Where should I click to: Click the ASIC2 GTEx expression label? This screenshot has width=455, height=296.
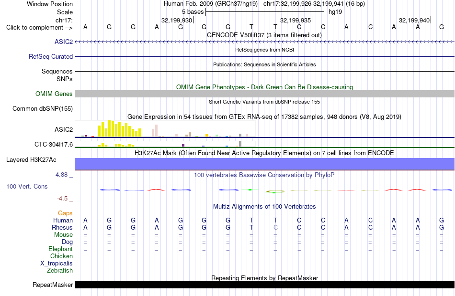click(x=64, y=129)
